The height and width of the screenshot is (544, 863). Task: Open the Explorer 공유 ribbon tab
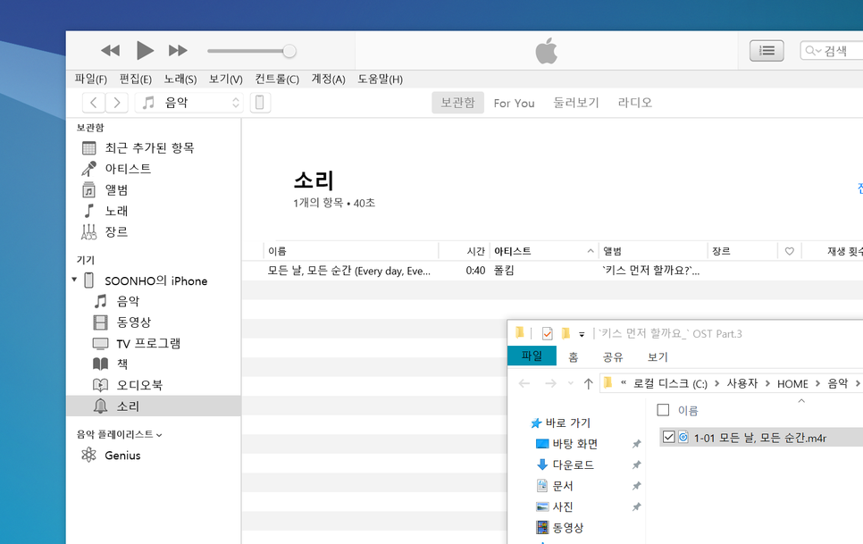point(613,357)
